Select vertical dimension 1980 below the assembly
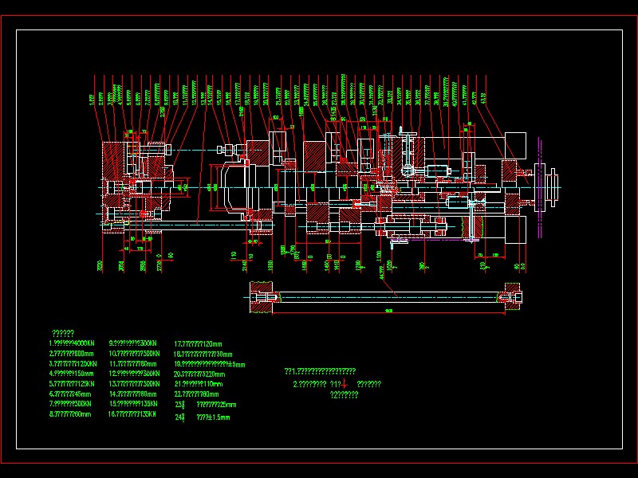638x478 pixels. click(270, 266)
